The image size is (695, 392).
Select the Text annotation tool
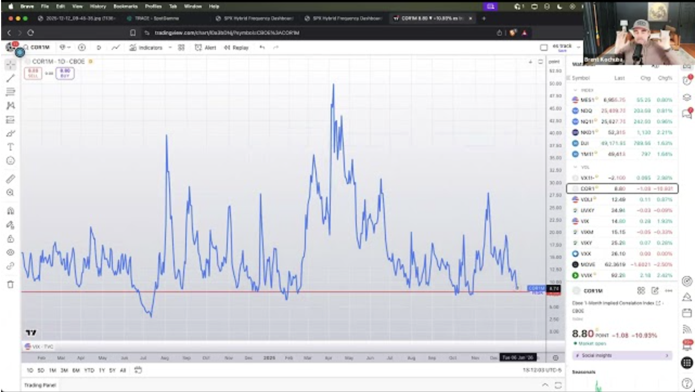pyautogui.click(x=10, y=147)
